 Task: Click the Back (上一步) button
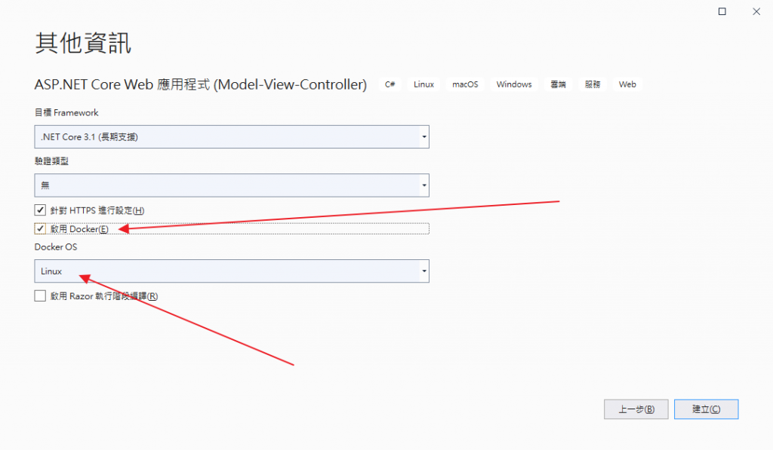click(x=636, y=409)
